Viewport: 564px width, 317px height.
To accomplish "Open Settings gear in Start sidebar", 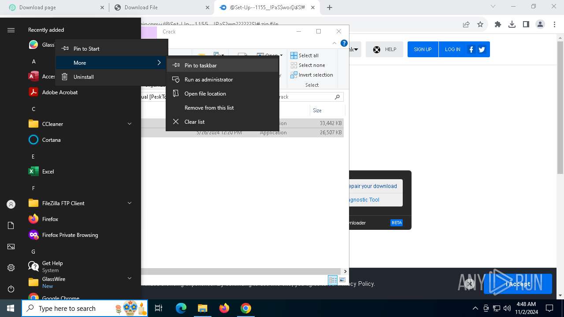I will coord(11,268).
